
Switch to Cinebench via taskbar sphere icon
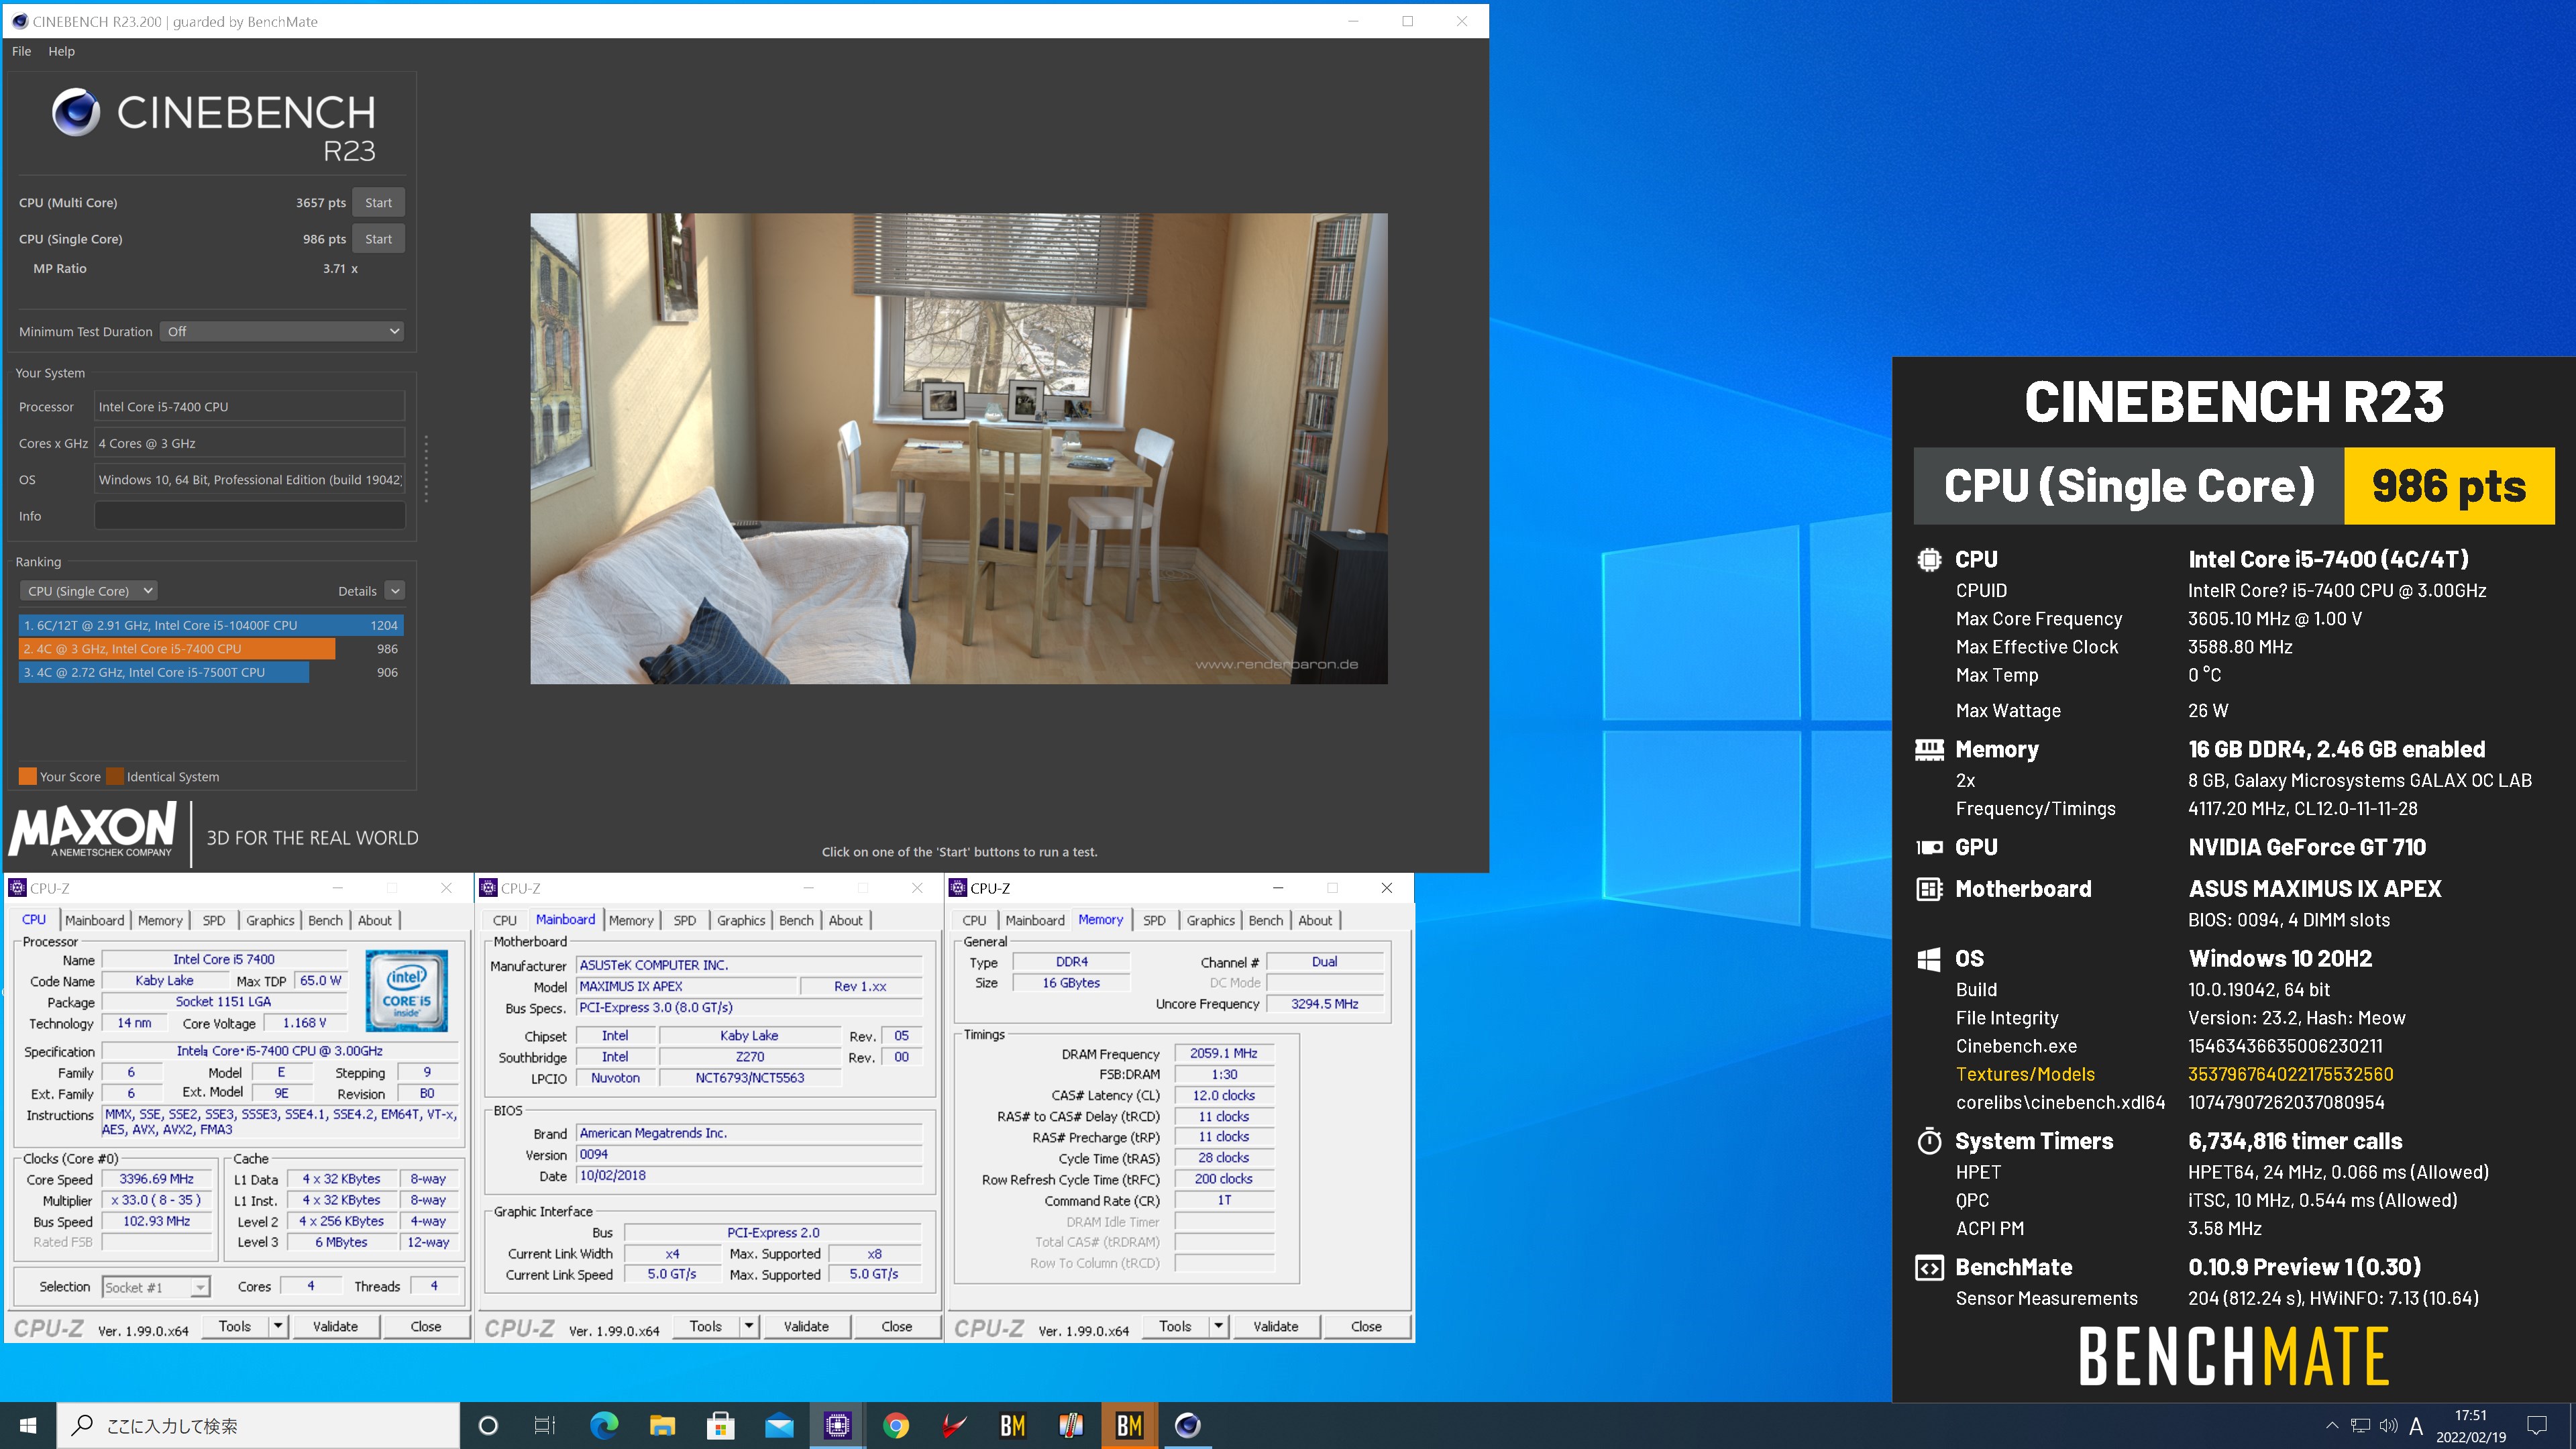[x=1187, y=1425]
